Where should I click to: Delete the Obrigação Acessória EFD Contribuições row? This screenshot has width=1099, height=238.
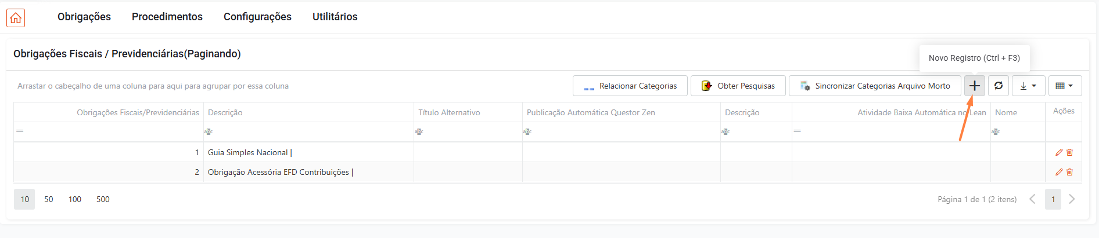[1069, 172]
